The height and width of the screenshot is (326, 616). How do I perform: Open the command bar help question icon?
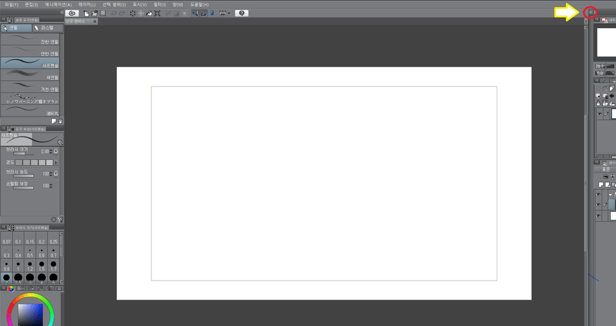coord(242,13)
